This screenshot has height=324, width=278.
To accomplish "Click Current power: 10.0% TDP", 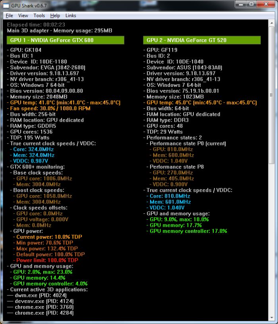I will (x=48, y=237).
